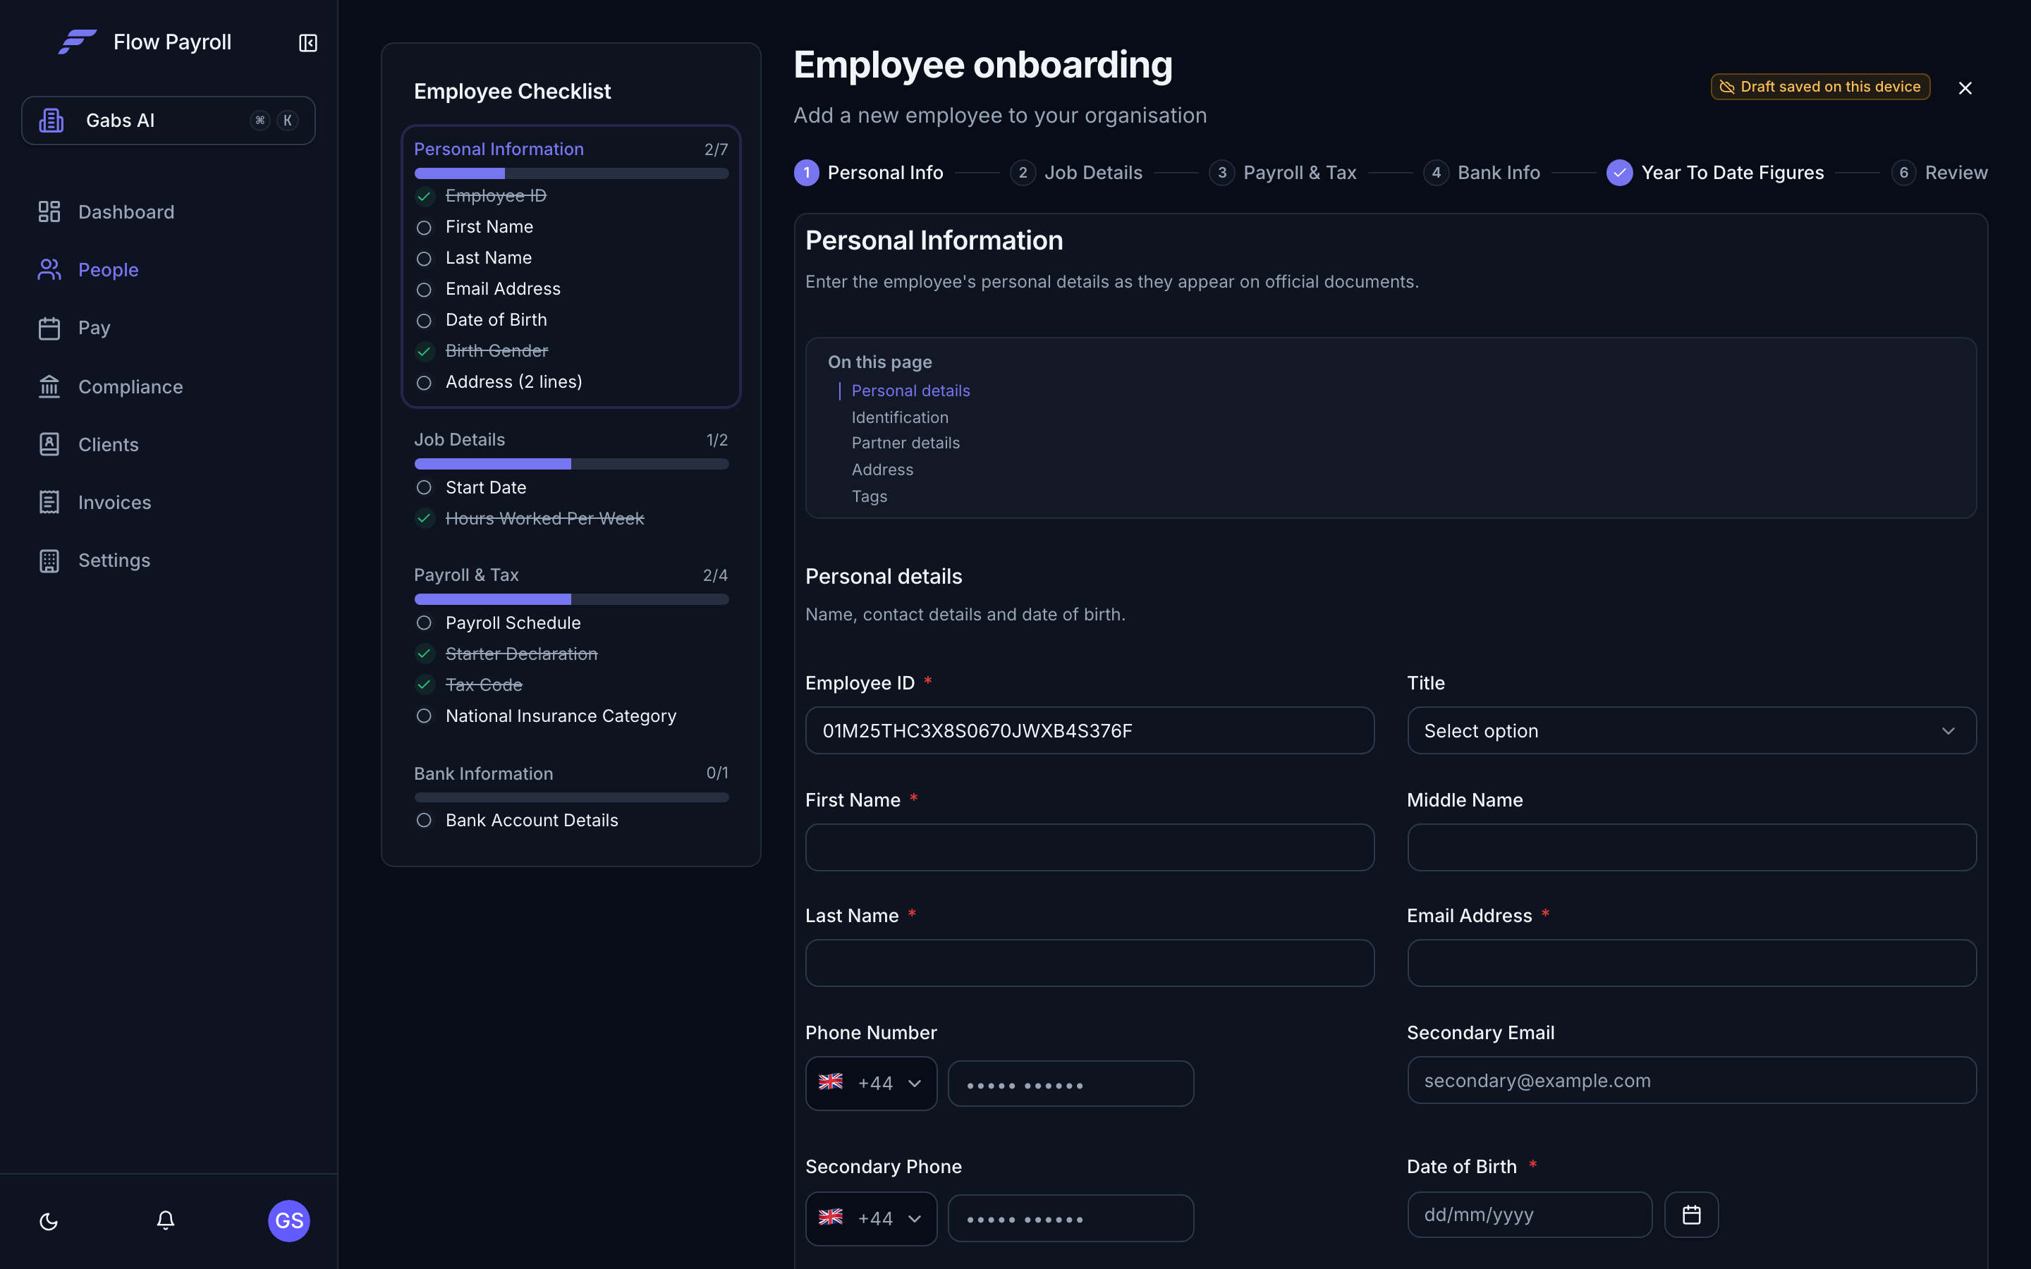This screenshot has height=1269, width=2031.
Task: Go to Year To Date Figures step
Action: pos(1714,172)
